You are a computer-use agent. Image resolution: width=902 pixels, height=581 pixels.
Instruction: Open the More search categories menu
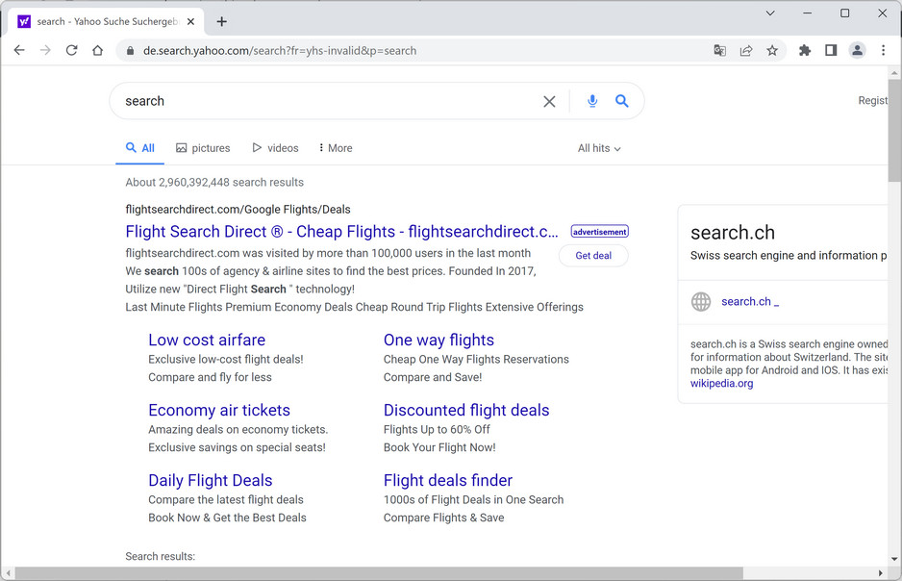(x=336, y=148)
